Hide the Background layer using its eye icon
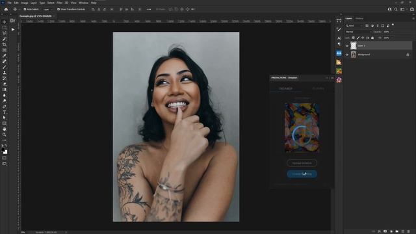Screen dimensions: 416x234 (x=347, y=55)
